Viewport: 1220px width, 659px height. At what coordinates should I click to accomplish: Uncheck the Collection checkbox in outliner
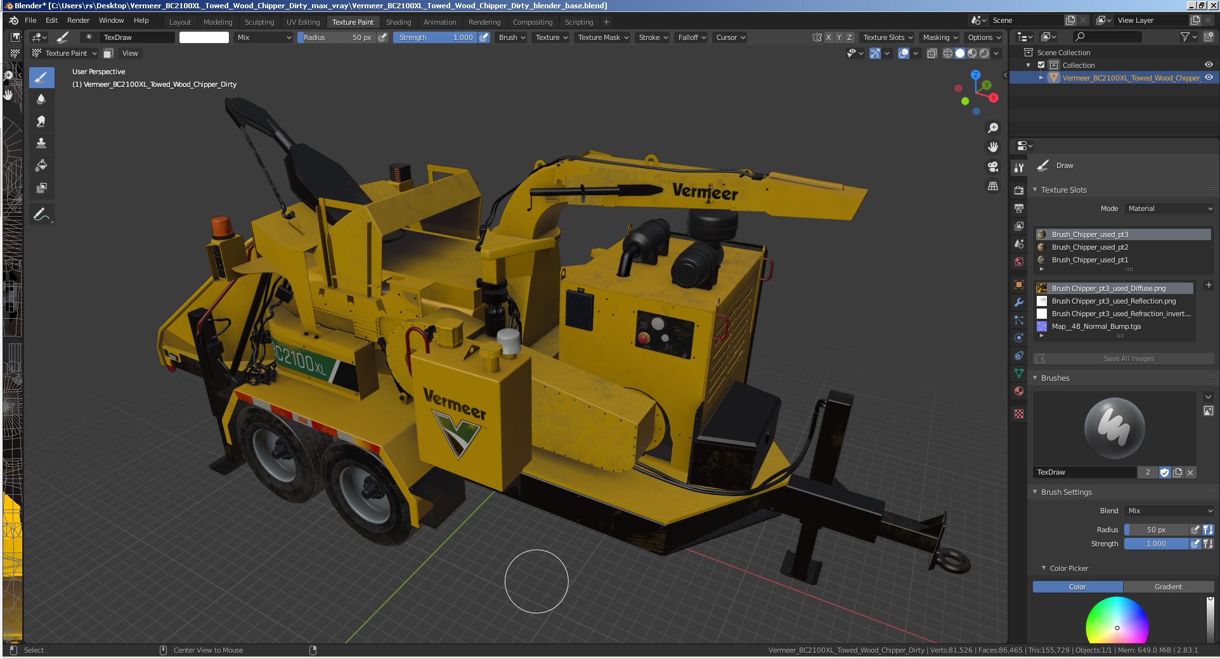1041,65
